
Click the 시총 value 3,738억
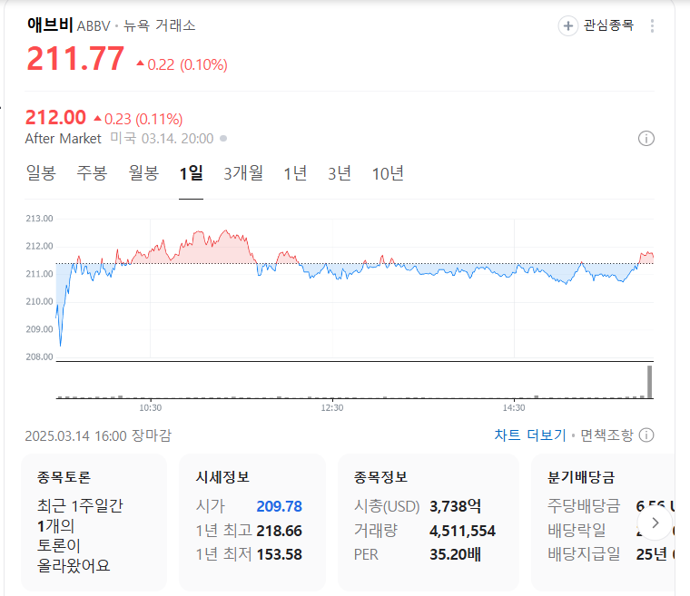455,506
